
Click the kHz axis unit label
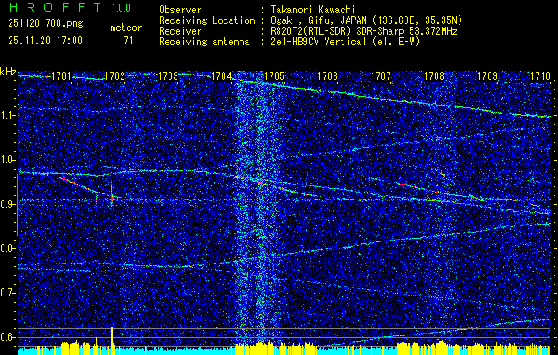point(8,72)
